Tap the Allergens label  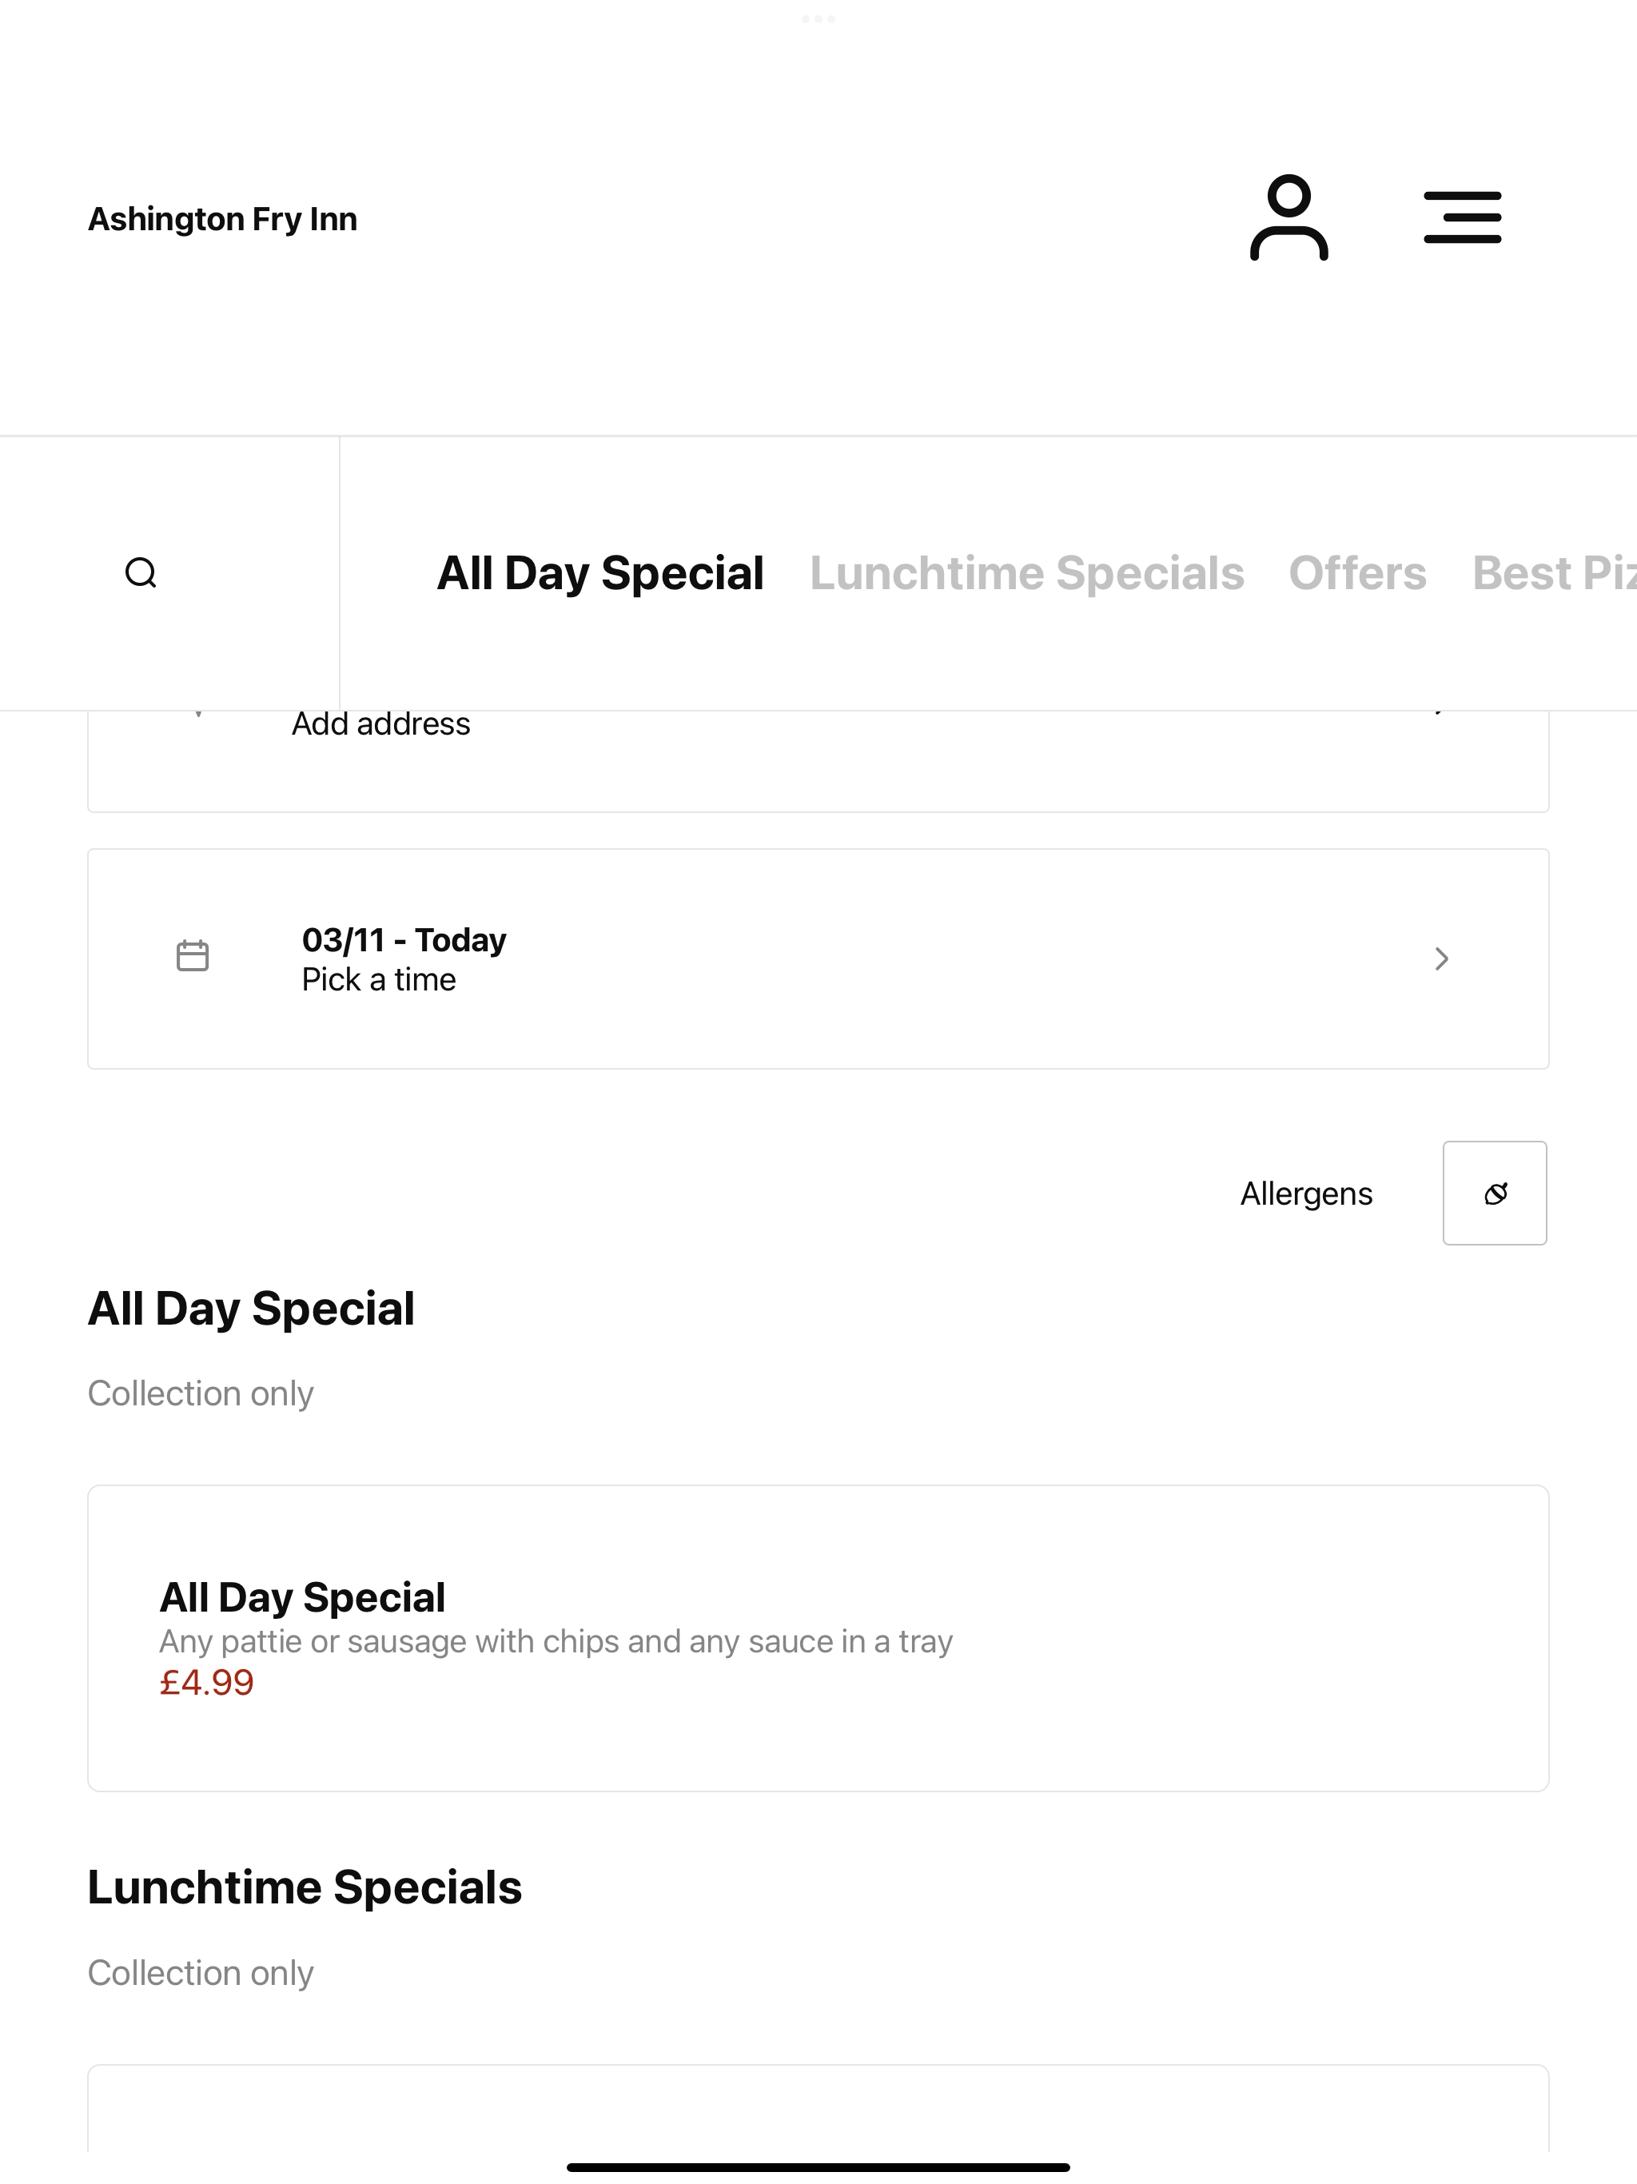click(x=1306, y=1194)
